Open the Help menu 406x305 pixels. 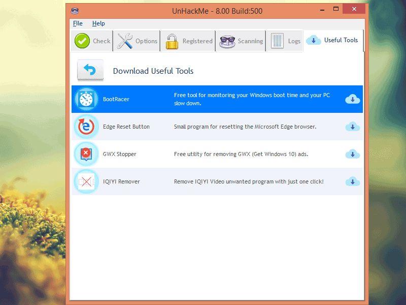tap(98, 23)
